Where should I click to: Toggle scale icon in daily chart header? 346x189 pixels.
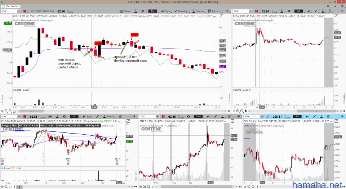pos(128,121)
